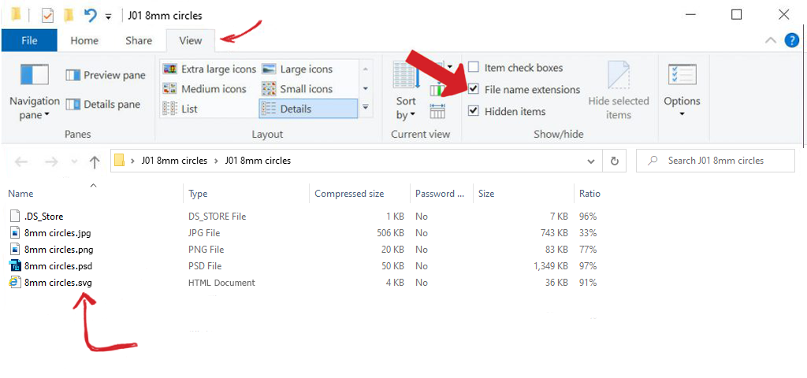Expand the layout gallery more arrow
807x378 pixels.
[x=366, y=107]
